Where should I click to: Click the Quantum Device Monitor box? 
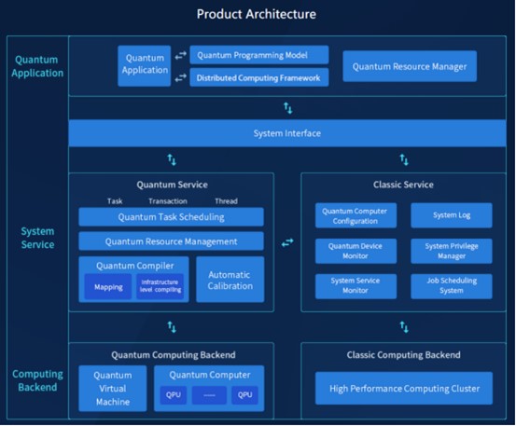tap(356, 251)
